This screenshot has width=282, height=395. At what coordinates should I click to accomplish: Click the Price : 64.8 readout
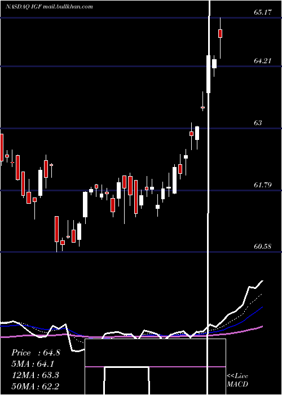(36, 353)
